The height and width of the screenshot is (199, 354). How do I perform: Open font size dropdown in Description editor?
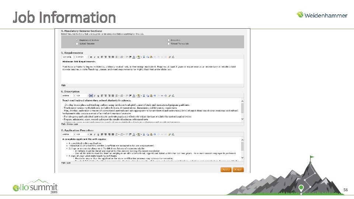82,96
